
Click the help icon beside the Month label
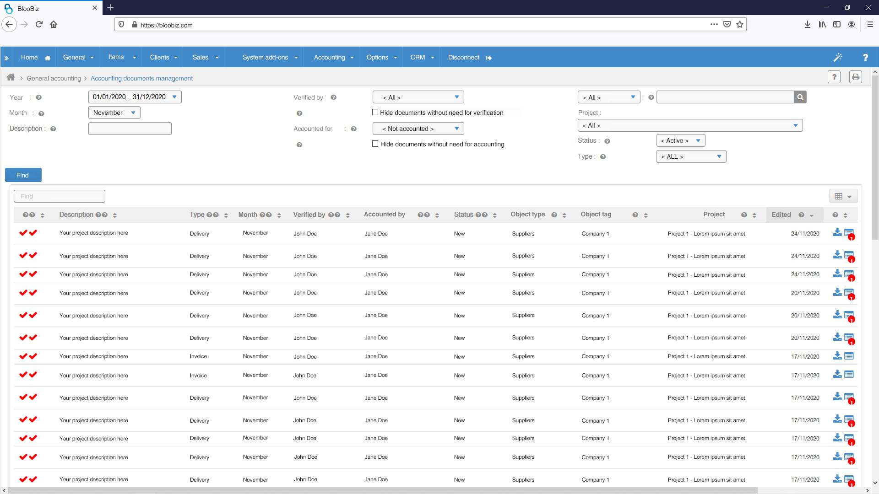click(41, 113)
